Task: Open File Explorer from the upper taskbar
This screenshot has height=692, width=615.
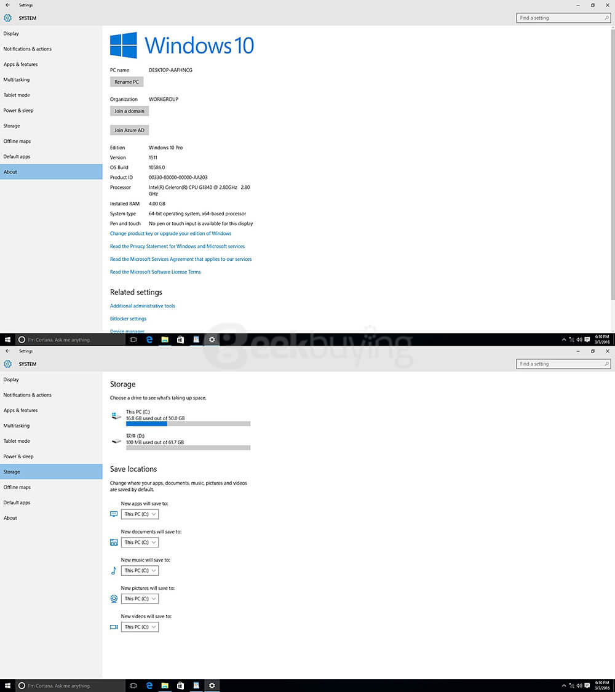Action: pyautogui.click(x=165, y=340)
